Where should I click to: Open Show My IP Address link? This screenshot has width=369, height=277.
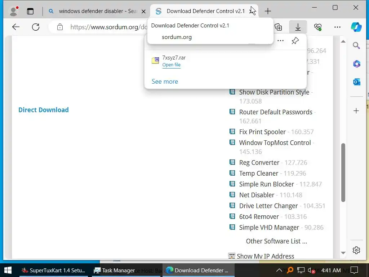pos(266,256)
